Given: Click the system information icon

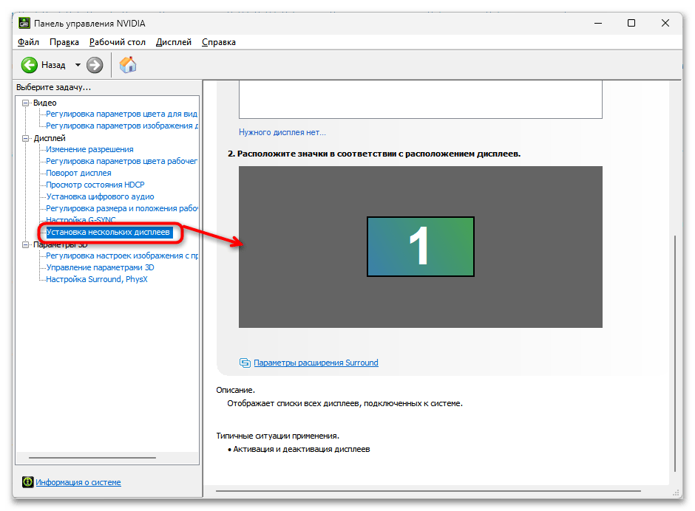Looking at the screenshot, I should coord(27,482).
